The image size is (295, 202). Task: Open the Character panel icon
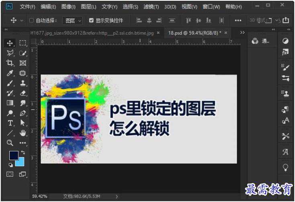click(285, 120)
